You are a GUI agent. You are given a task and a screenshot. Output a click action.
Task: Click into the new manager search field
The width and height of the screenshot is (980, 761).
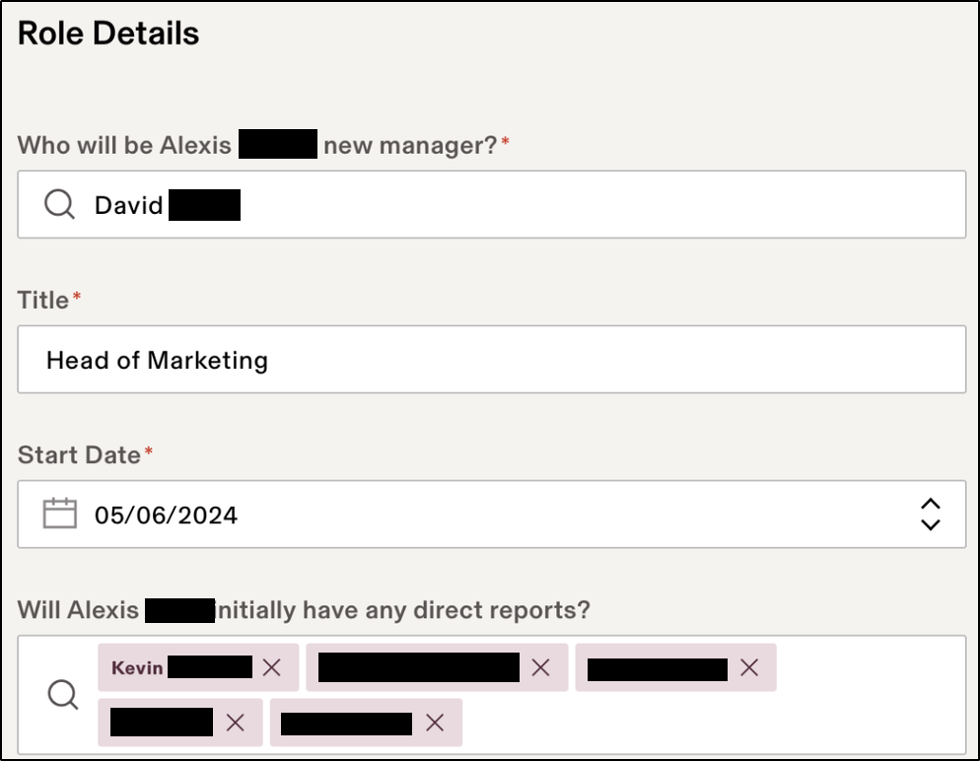click(592, 204)
